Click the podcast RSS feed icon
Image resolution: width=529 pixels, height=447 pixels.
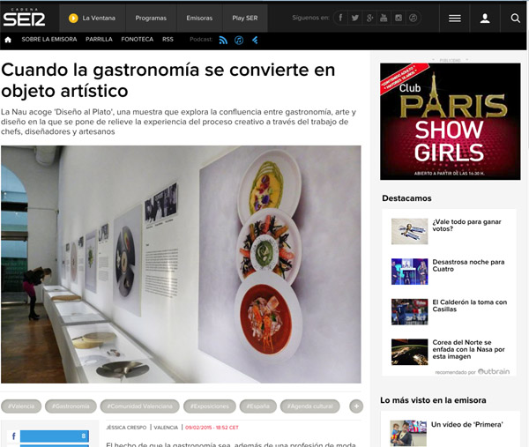tap(223, 40)
